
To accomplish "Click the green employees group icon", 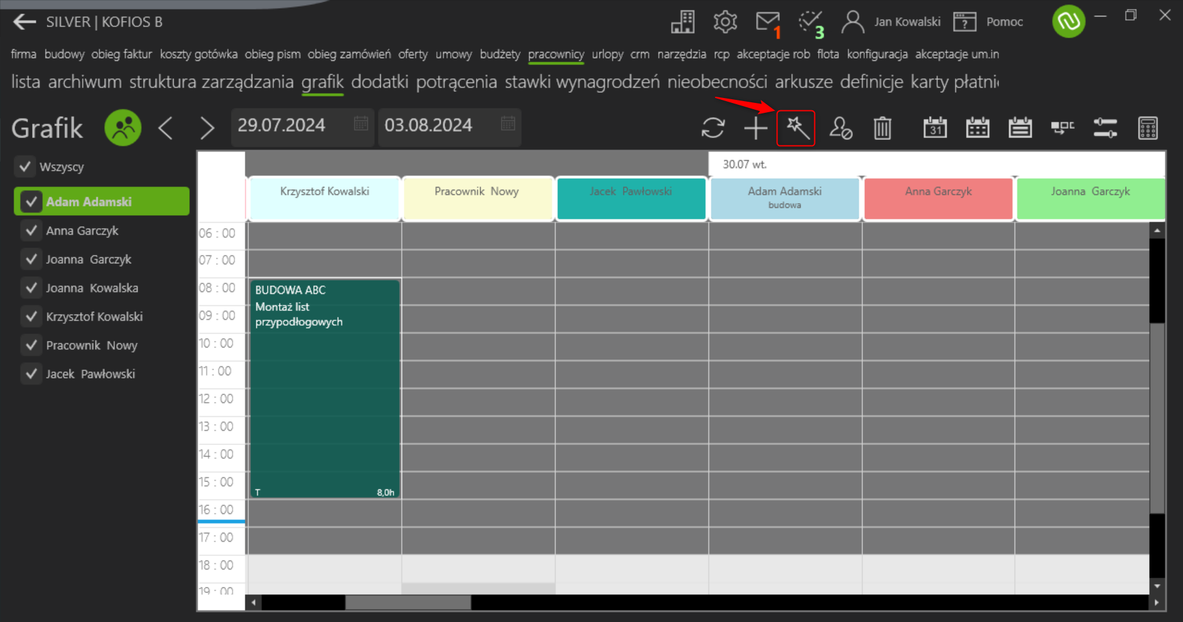I will [123, 128].
